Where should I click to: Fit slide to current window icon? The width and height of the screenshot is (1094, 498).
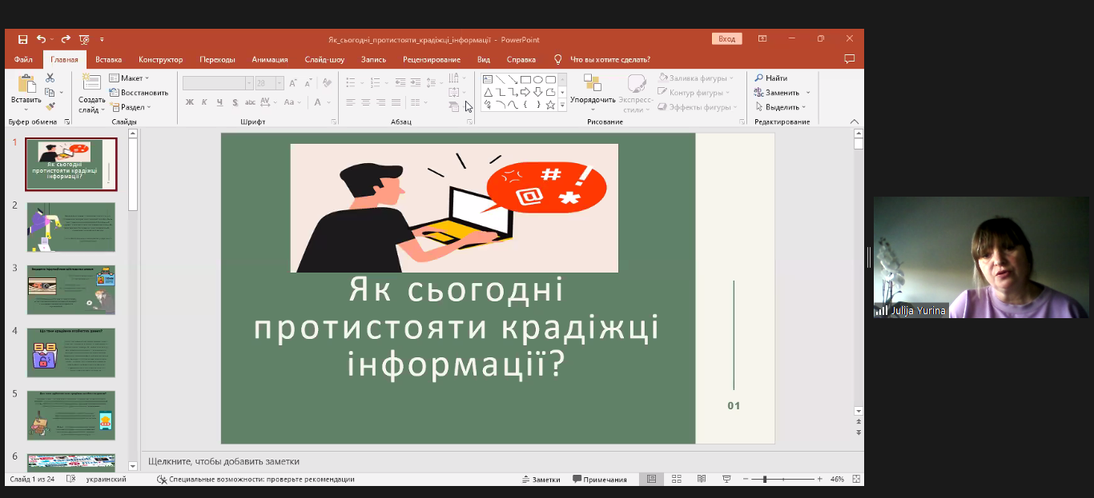pos(856,479)
